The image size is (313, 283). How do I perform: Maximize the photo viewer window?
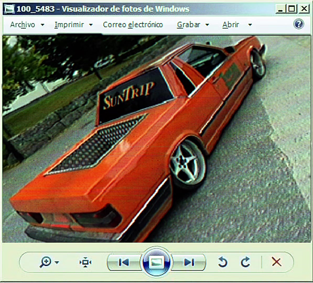click(292, 9)
